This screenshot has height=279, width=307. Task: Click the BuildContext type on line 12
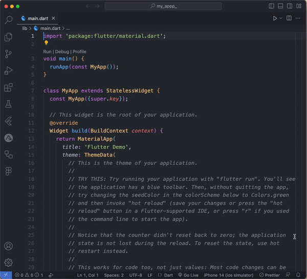(x=109, y=131)
